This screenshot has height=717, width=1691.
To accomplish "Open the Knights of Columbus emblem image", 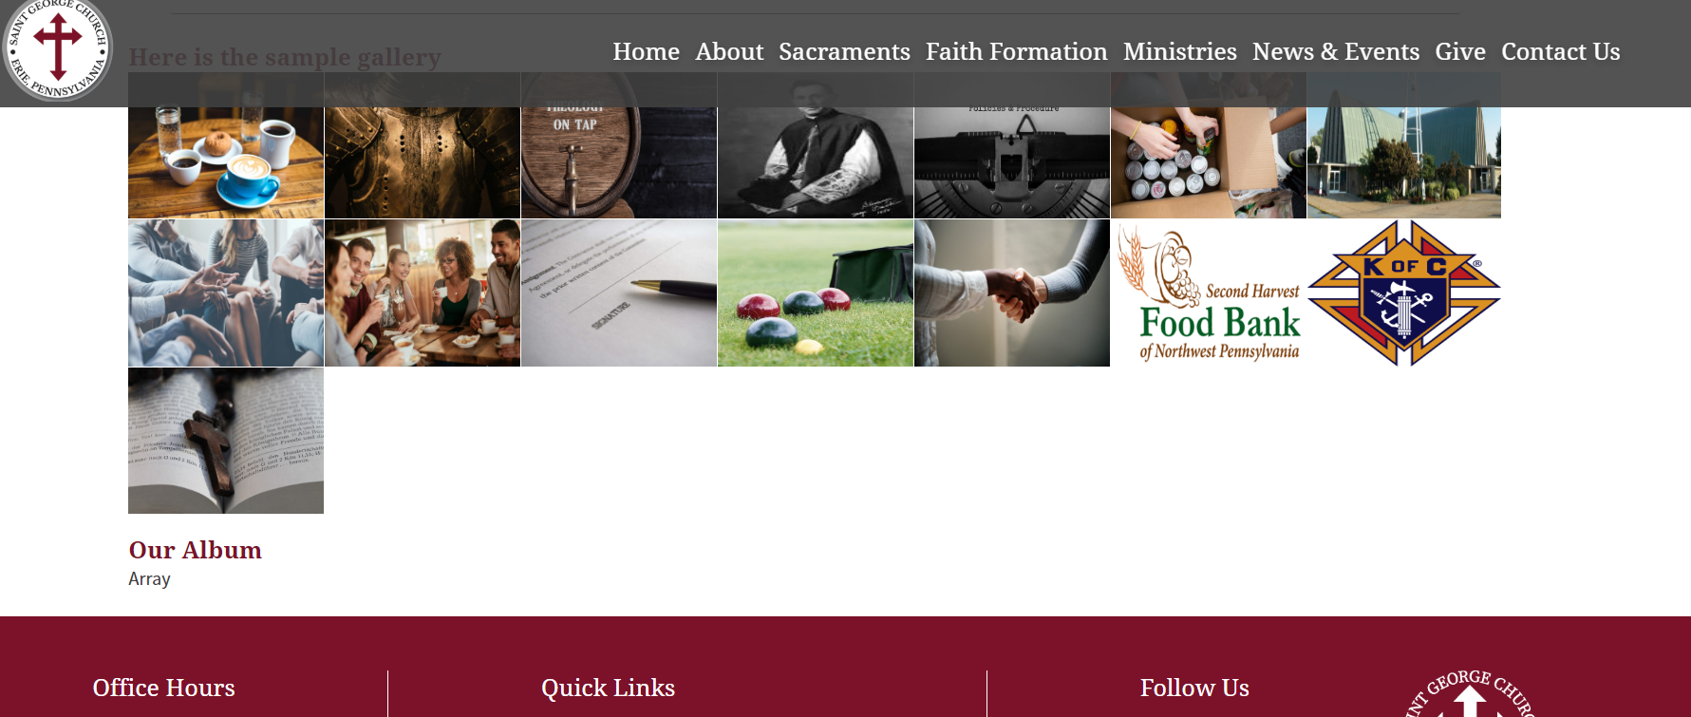I will pos(1403,292).
